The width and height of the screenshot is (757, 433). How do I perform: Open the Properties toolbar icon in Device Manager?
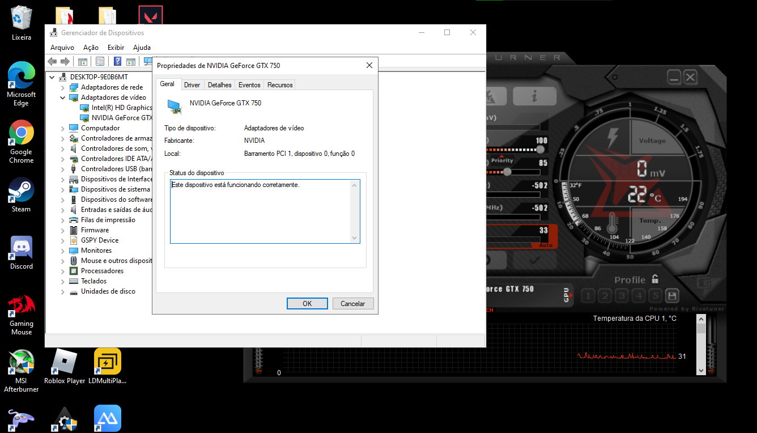[100, 61]
